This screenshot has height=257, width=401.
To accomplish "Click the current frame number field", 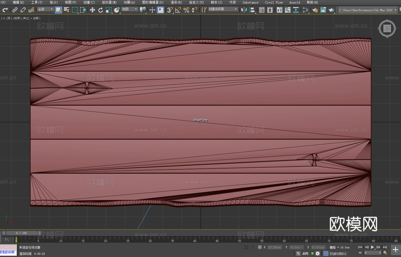I will click(x=372, y=253).
